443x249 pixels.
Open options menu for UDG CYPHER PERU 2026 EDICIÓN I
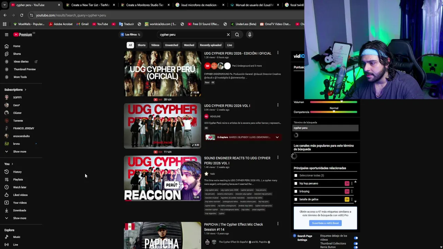(278, 53)
